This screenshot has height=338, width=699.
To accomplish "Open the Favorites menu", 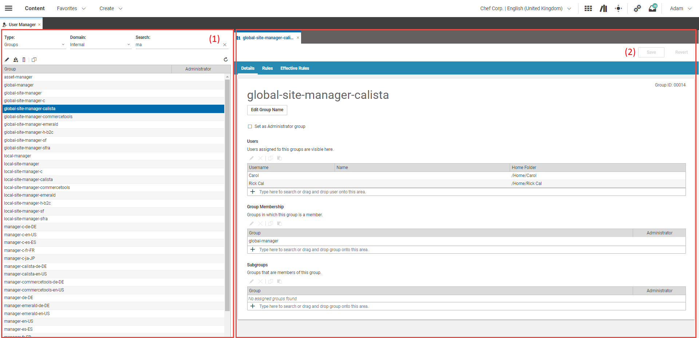I will 71,8.
